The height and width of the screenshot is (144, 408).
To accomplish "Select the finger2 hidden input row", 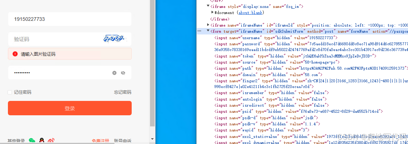I will [311, 84].
